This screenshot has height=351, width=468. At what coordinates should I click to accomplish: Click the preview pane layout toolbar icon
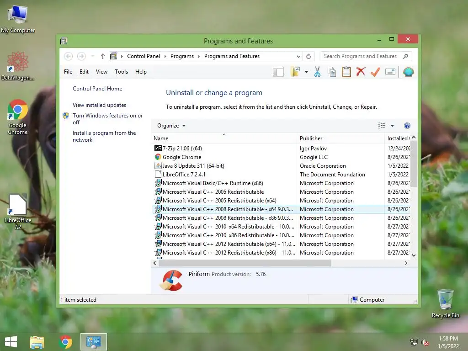pos(278,72)
